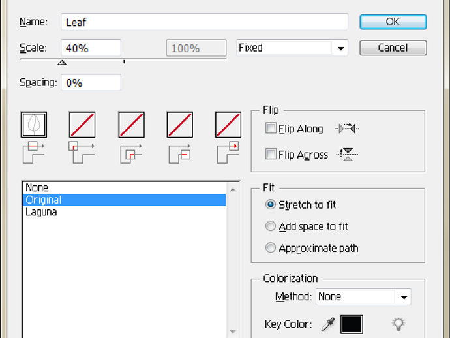This screenshot has width=450, height=338.
Task: Click the Scale slider triangle handle
Action: pos(62,63)
